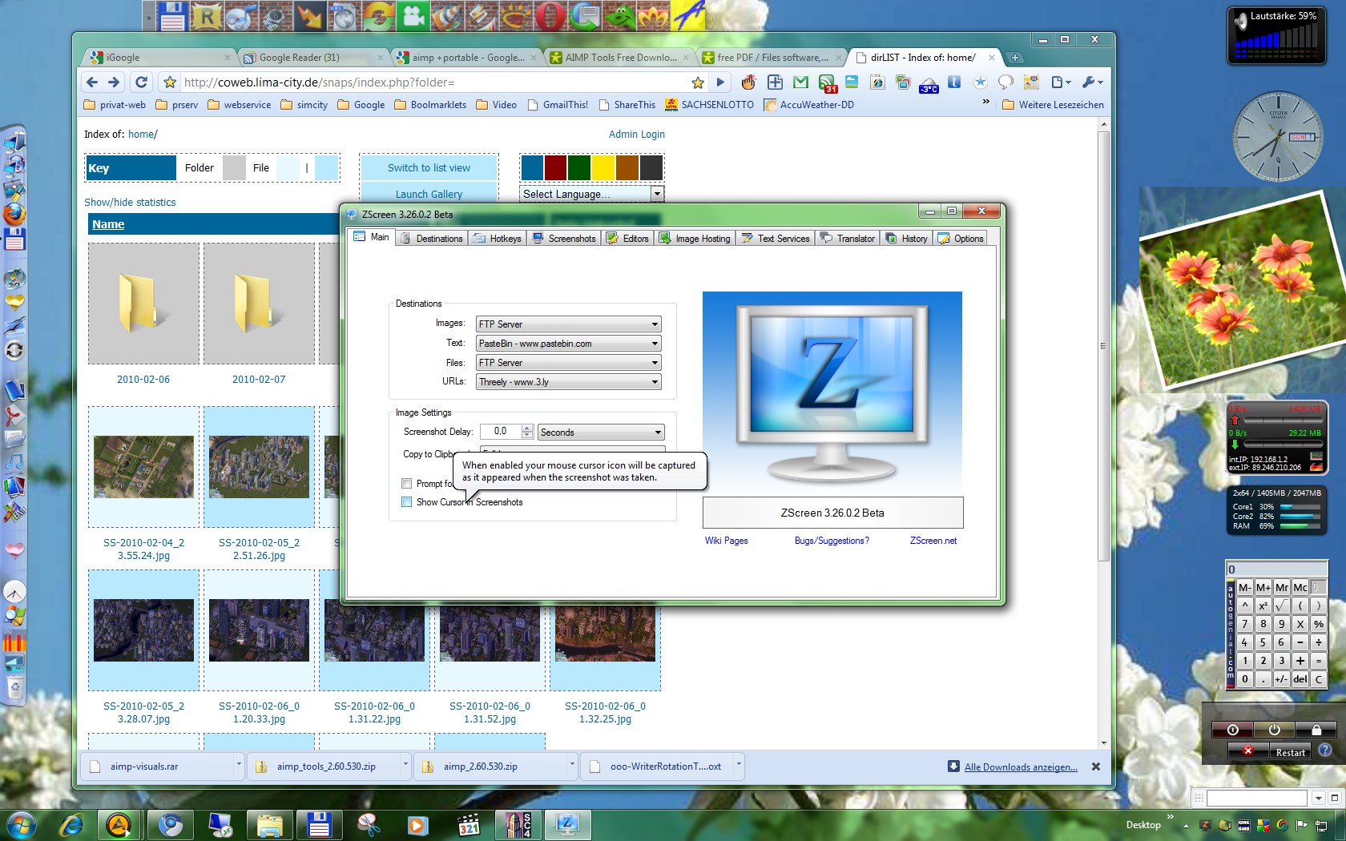Click the ZScreen icon in the taskbar
Image resolution: width=1346 pixels, height=841 pixels.
click(567, 824)
